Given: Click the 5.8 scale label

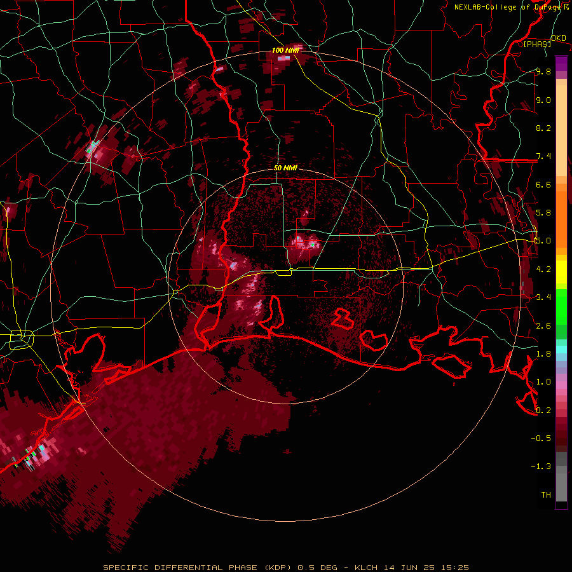Looking at the screenshot, I should [x=543, y=213].
